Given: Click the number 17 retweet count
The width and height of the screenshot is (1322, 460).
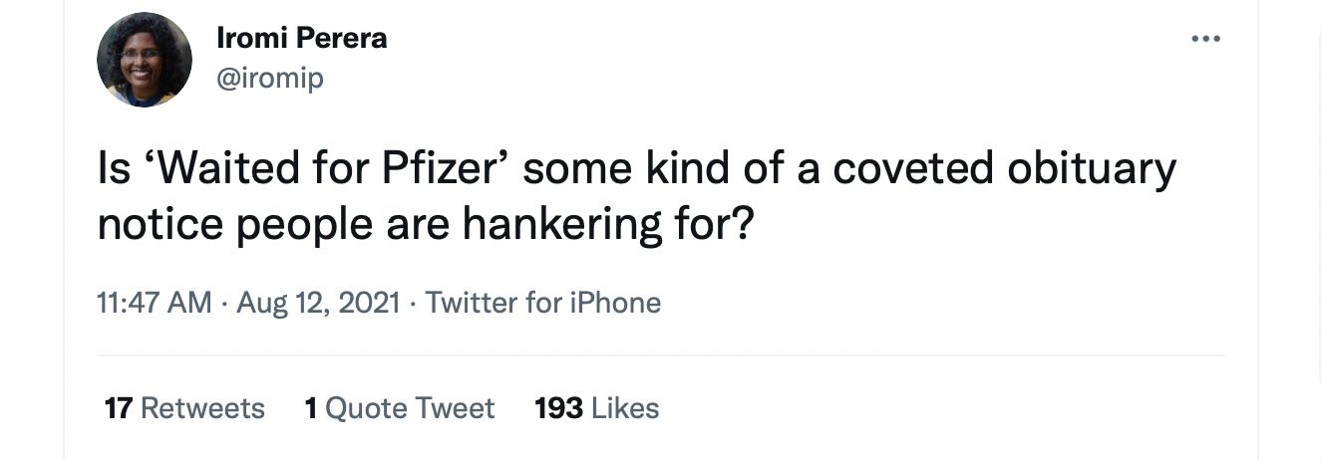Looking at the screenshot, I should [x=119, y=408].
